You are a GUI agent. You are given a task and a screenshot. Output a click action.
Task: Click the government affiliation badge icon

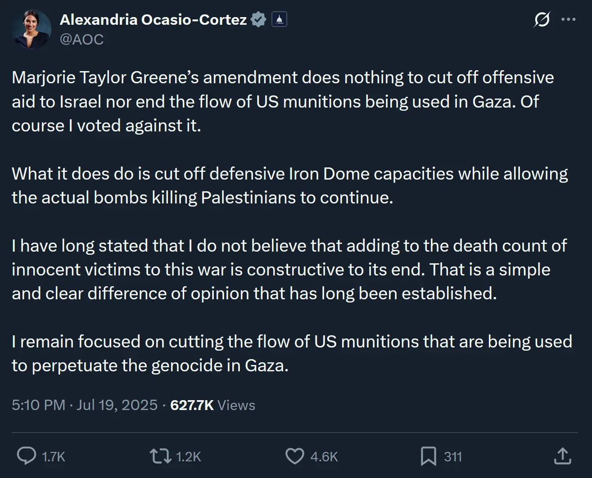(x=279, y=20)
